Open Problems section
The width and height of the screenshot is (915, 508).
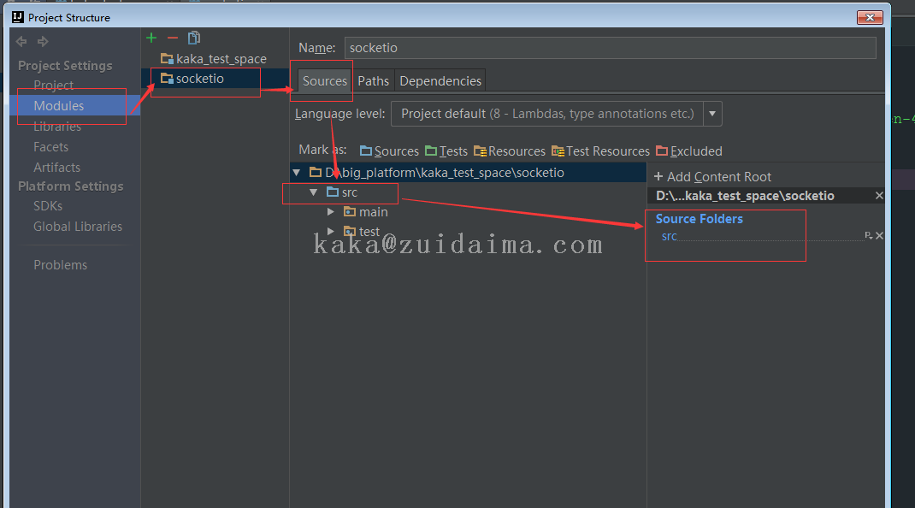tap(60, 265)
